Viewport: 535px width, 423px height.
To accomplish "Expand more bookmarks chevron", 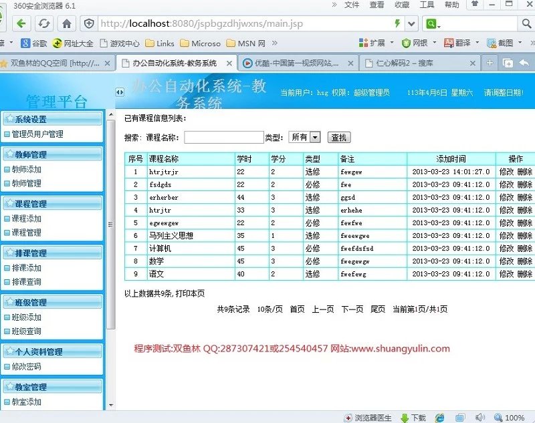I will [x=275, y=43].
